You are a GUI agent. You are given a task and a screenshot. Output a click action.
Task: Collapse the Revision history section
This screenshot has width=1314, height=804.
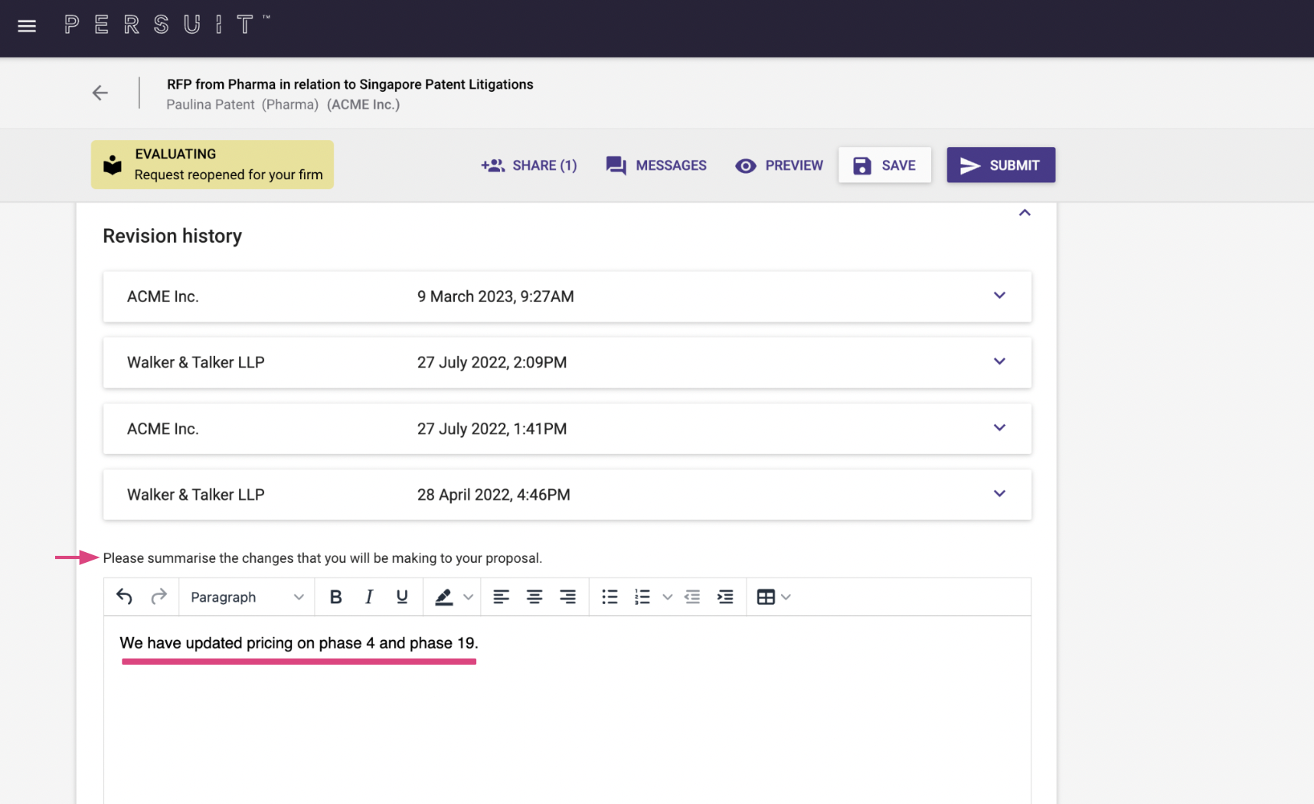tap(1025, 213)
